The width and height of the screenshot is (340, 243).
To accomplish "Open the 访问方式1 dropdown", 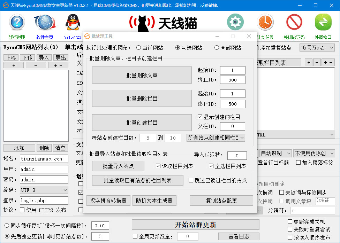I will (317, 48).
